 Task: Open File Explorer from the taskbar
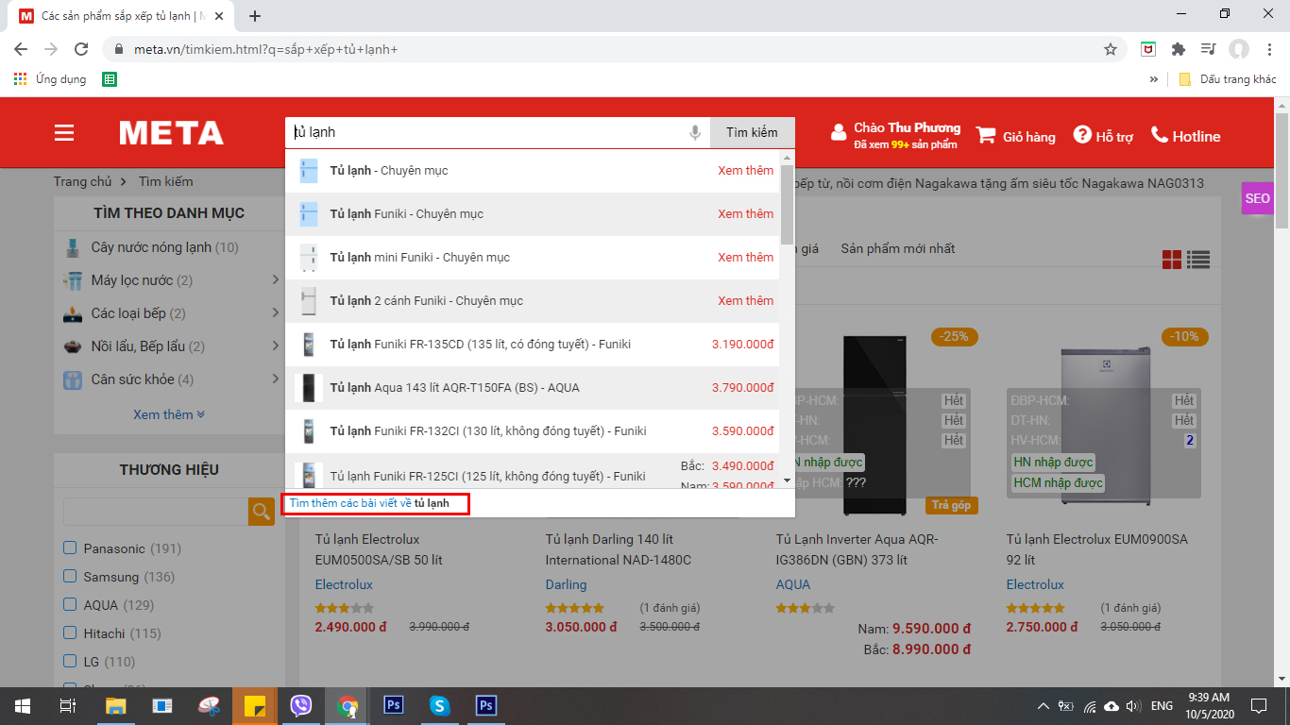point(115,705)
